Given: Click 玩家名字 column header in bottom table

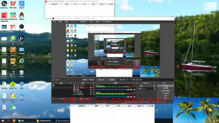Looking at the screenshot, I should click(82, 106).
